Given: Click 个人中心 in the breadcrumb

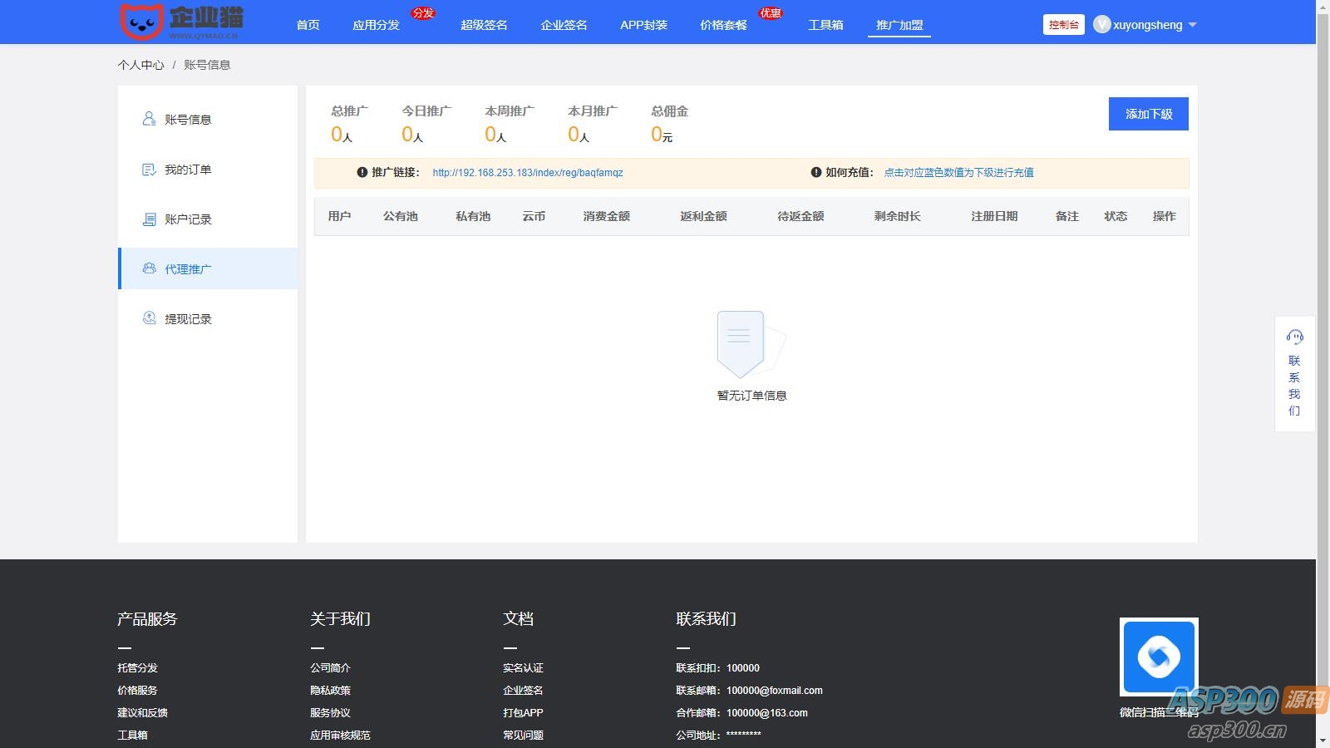Looking at the screenshot, I should [140, 65].
